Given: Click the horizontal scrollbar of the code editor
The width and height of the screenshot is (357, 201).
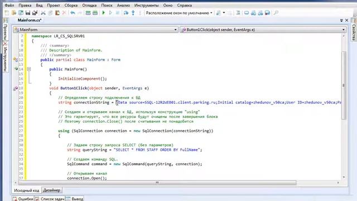Looking at the screenshot, I should (157, 183).
